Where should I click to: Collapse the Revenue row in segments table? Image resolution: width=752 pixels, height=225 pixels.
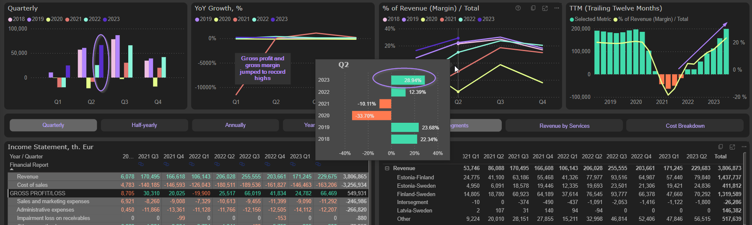point(387,168)
